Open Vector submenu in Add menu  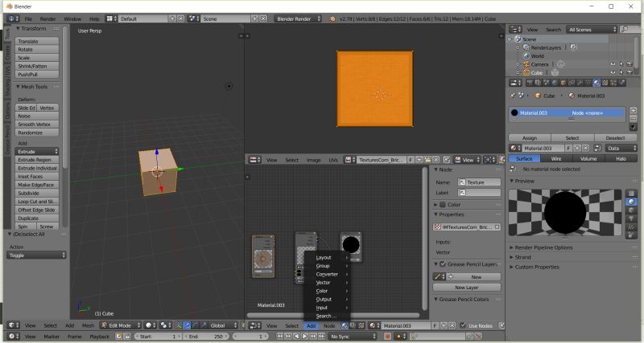click(327, 282)
